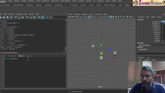165x93 pixels.
Task: Click the Translate X value field
Action: (x=163, y=22)
